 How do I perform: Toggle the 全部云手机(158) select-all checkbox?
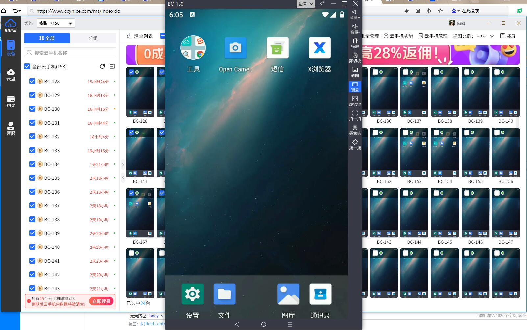click(x=27, y=66)
